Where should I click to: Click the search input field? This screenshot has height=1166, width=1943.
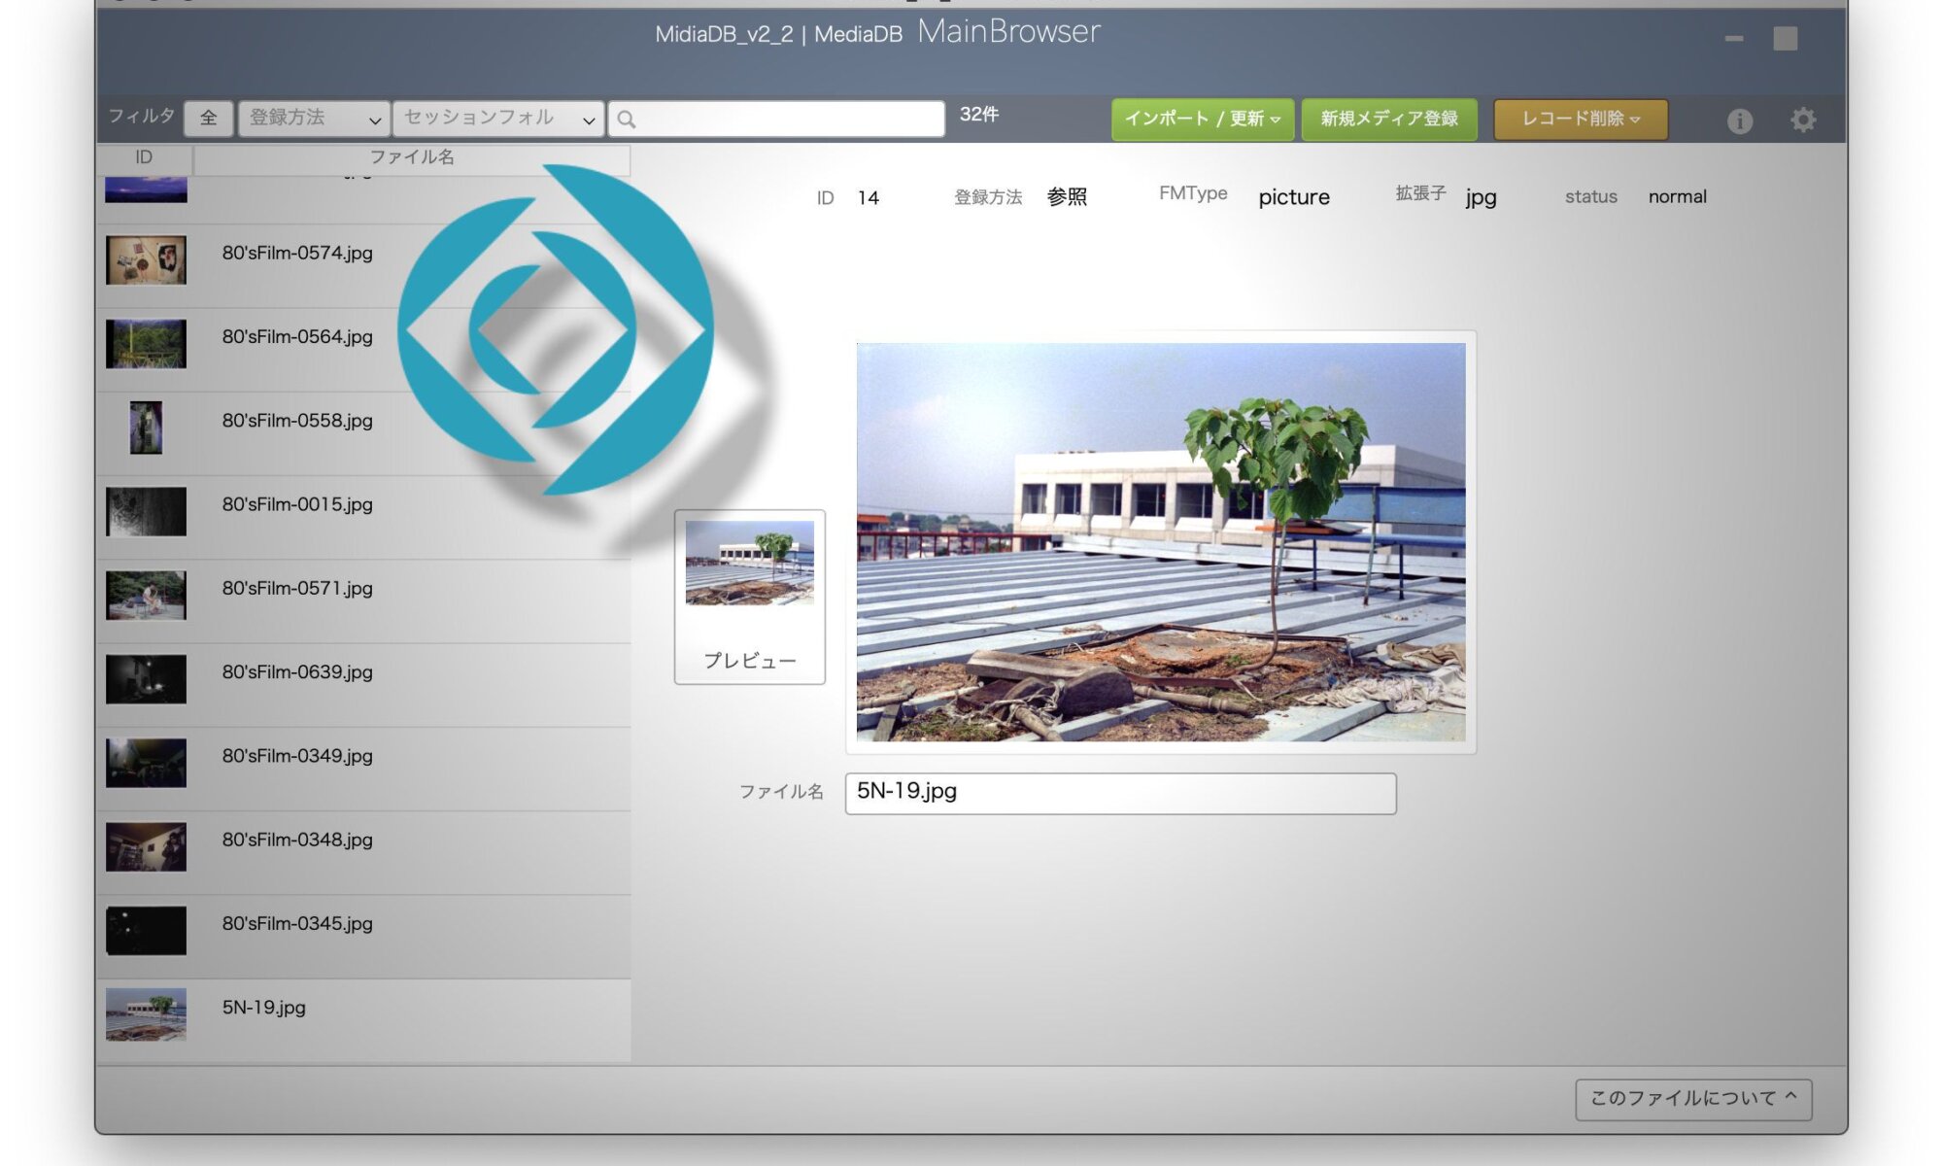coord(777,119)
